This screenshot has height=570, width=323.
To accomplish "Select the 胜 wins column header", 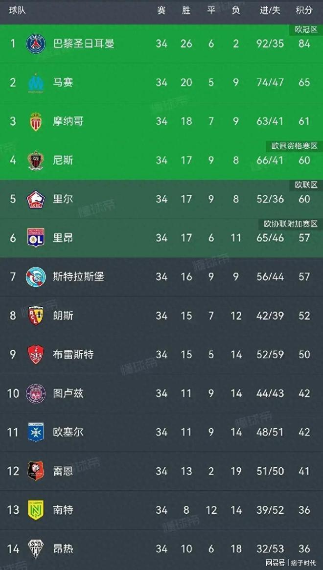I will (x=186, y=10).
